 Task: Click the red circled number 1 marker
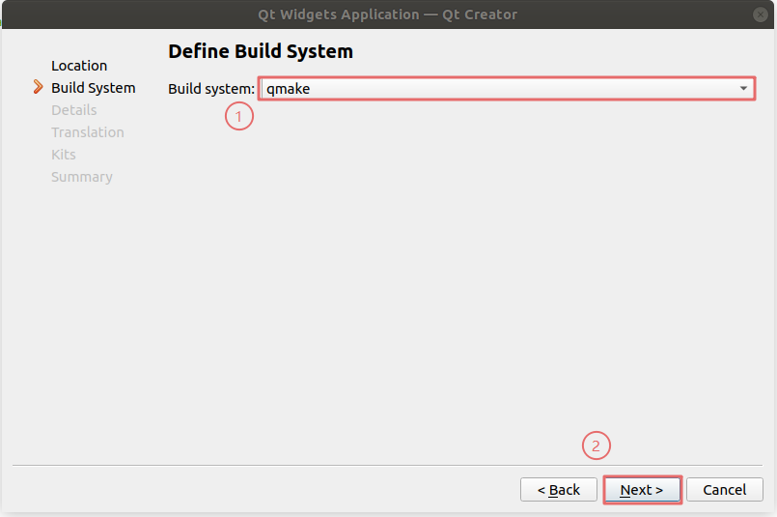239,118
